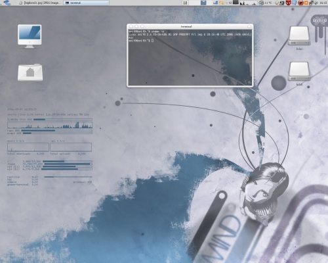Click the orange square tray icon
This screenshot has width=328, height=263.
[306, 3]
